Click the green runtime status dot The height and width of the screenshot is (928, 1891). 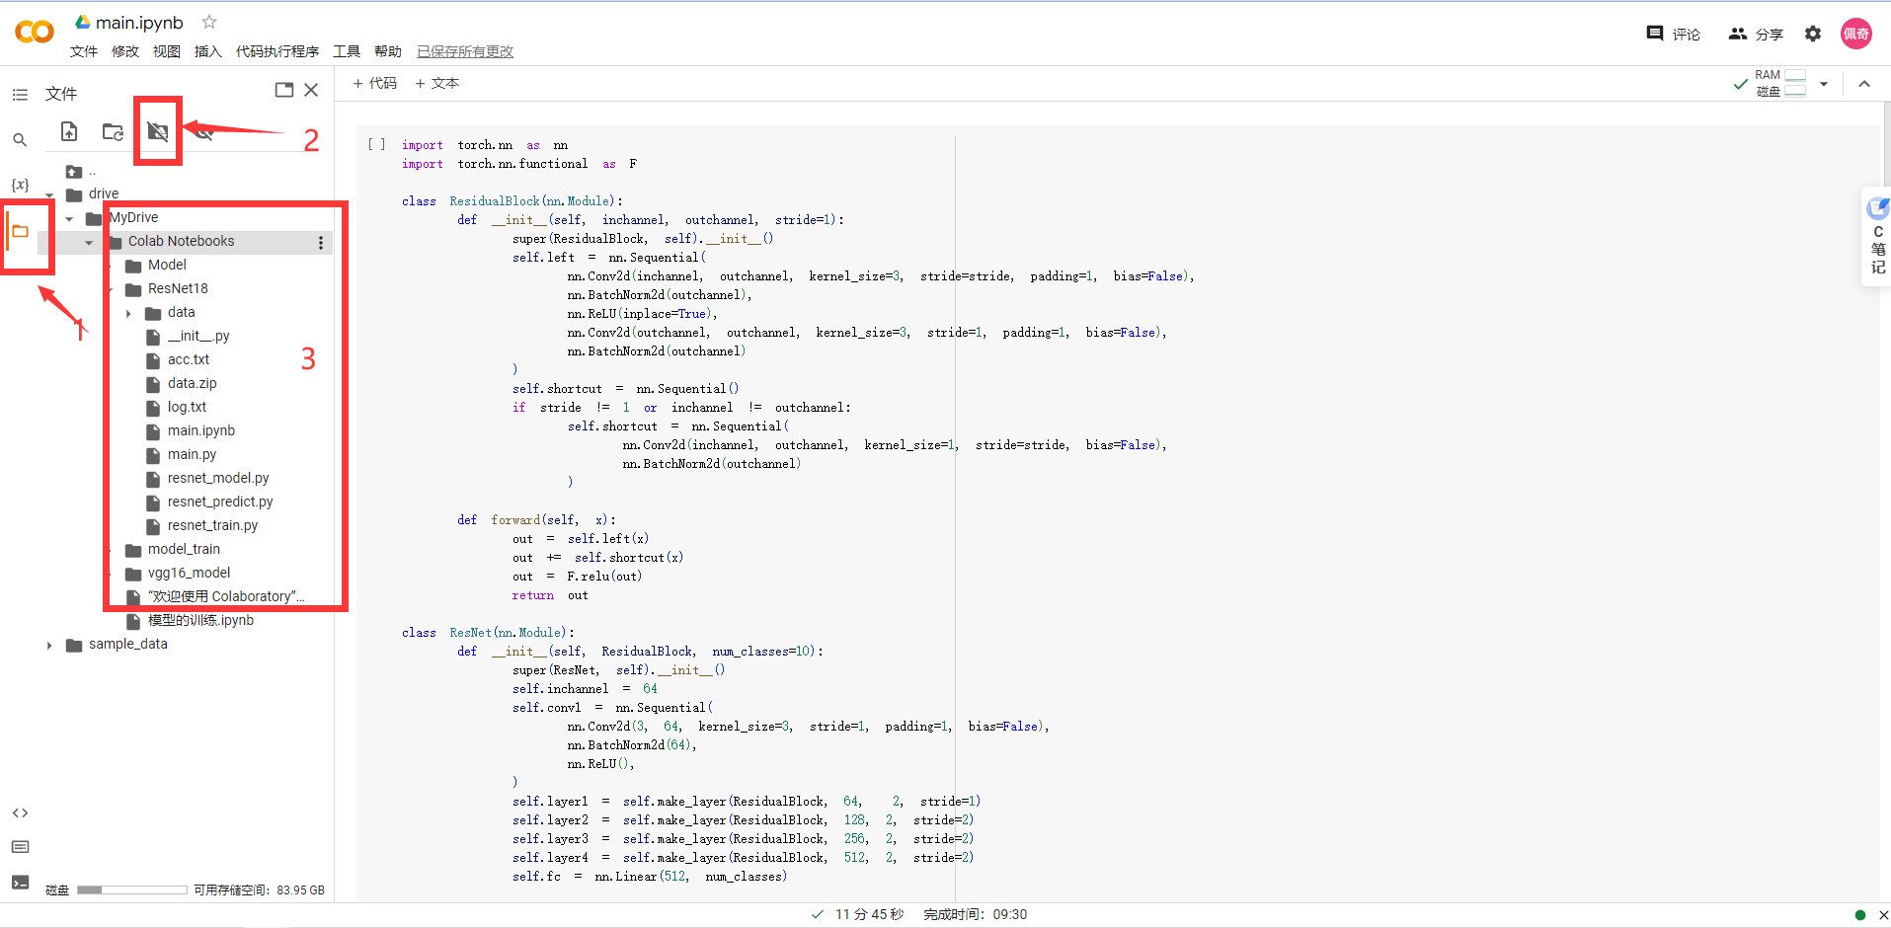[1860, 915]
